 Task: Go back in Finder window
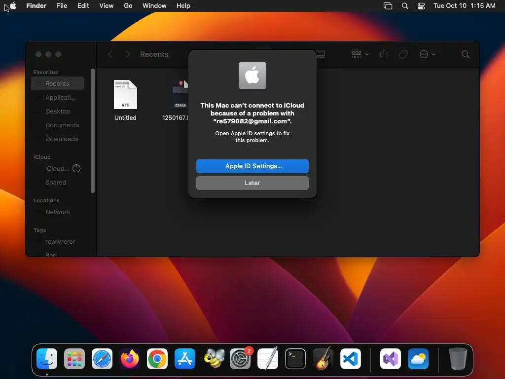coord(110,54)
